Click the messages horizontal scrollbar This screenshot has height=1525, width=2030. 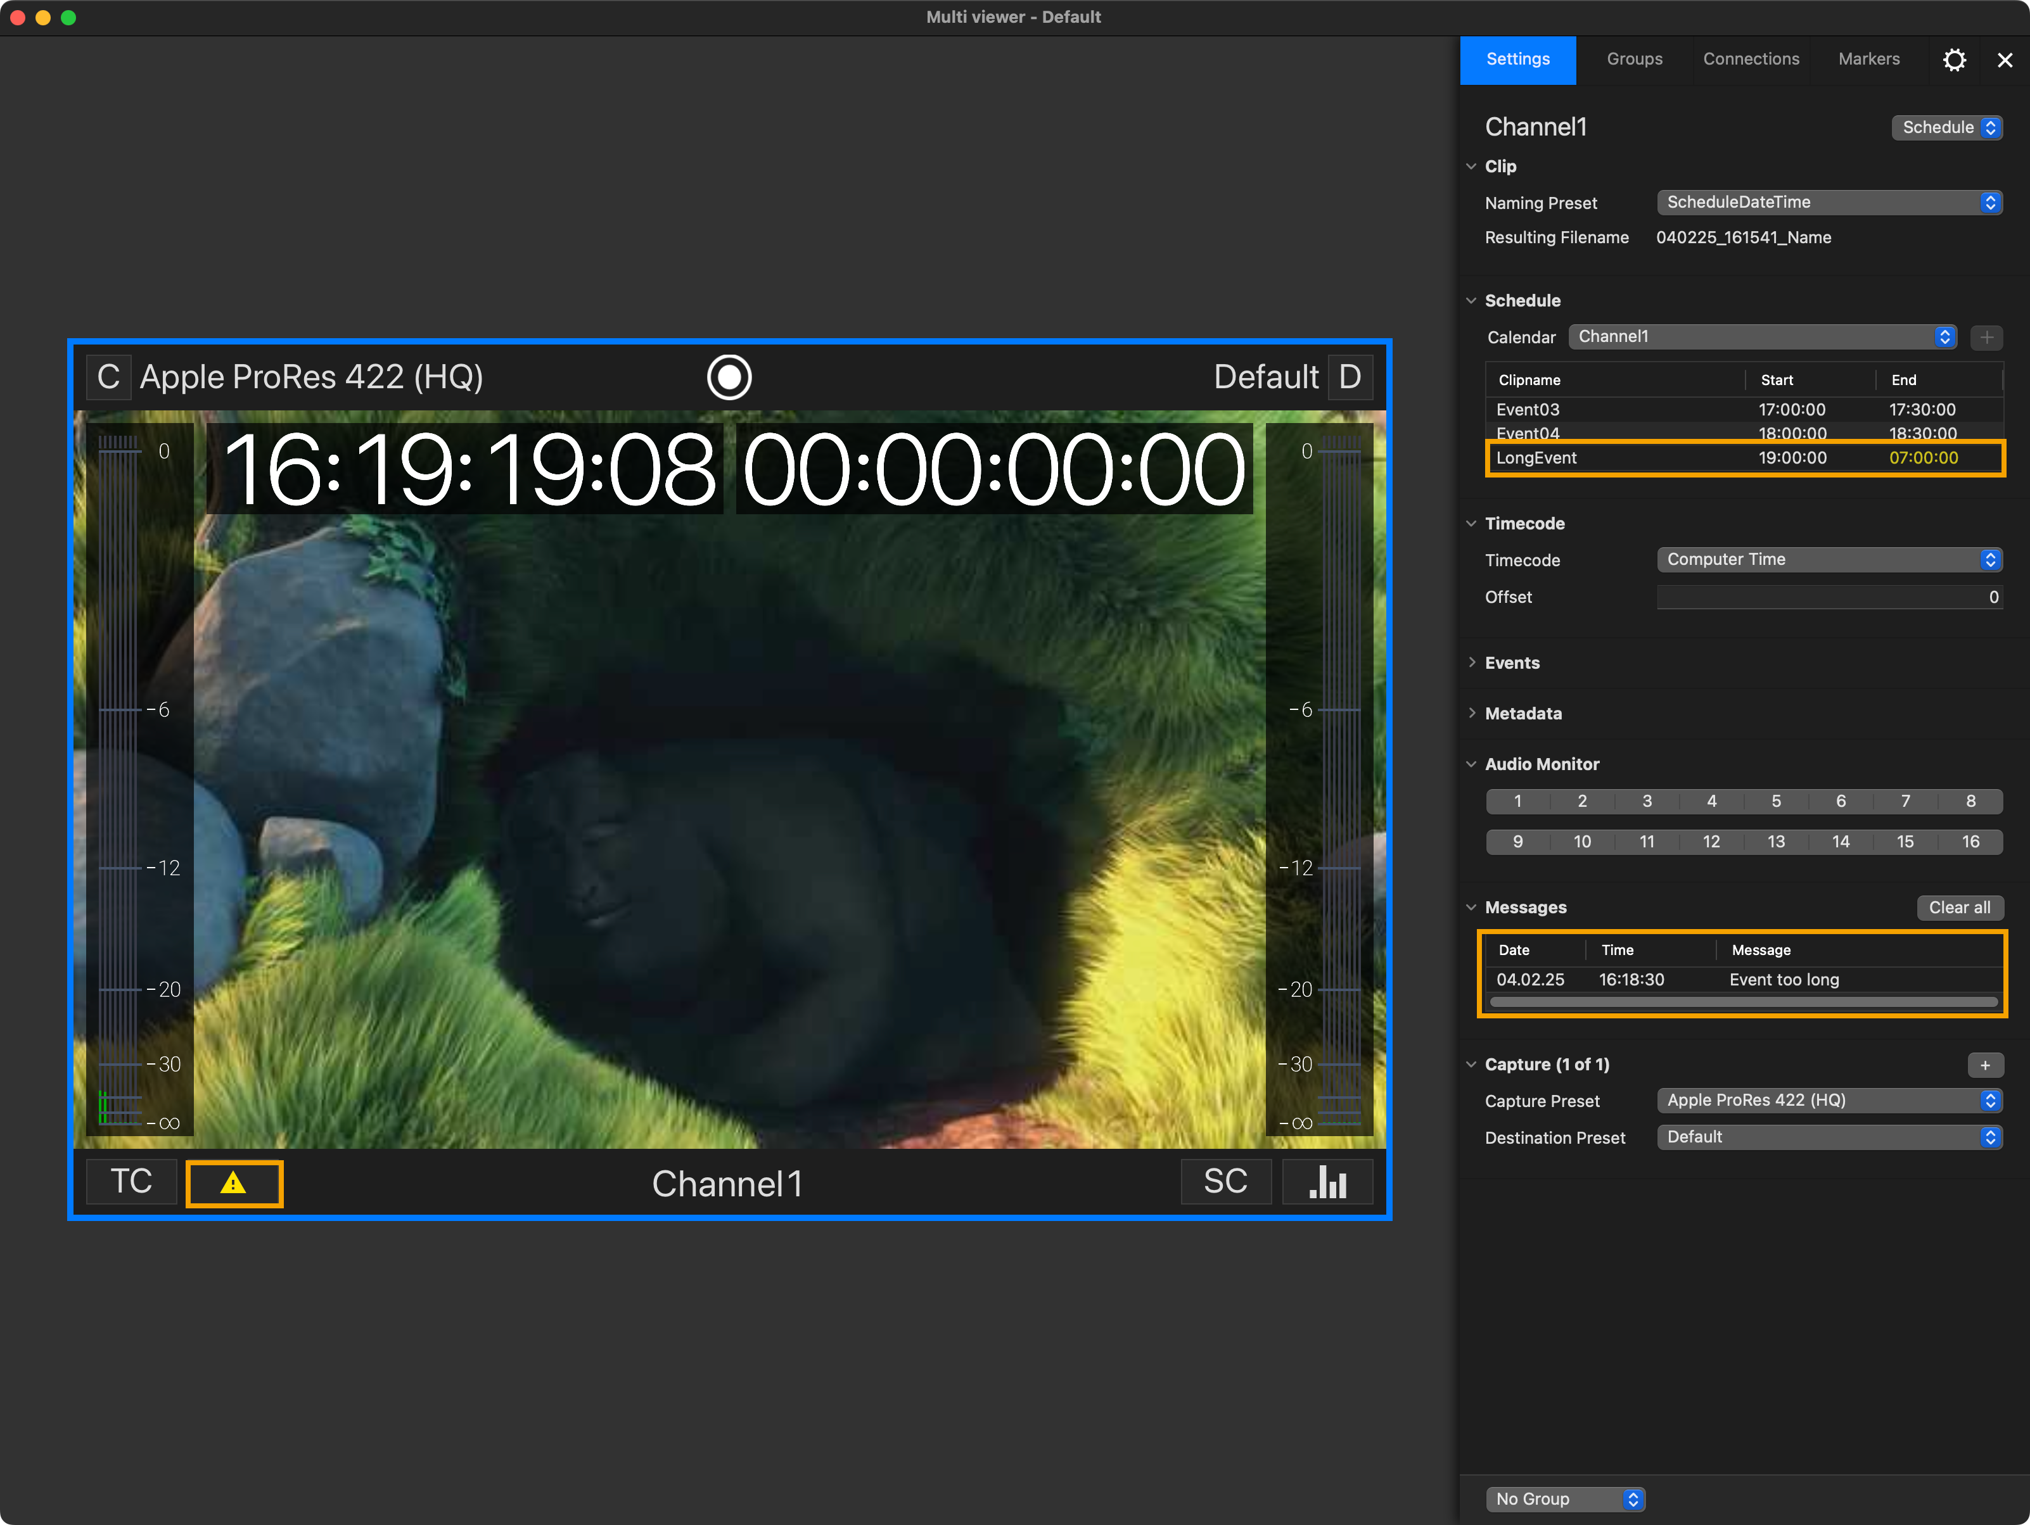click(x=1744, y=1002)
